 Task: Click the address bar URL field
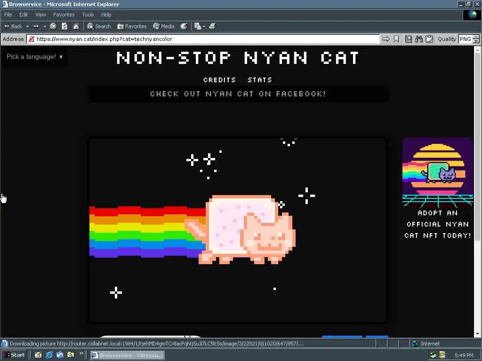[203, 39]
